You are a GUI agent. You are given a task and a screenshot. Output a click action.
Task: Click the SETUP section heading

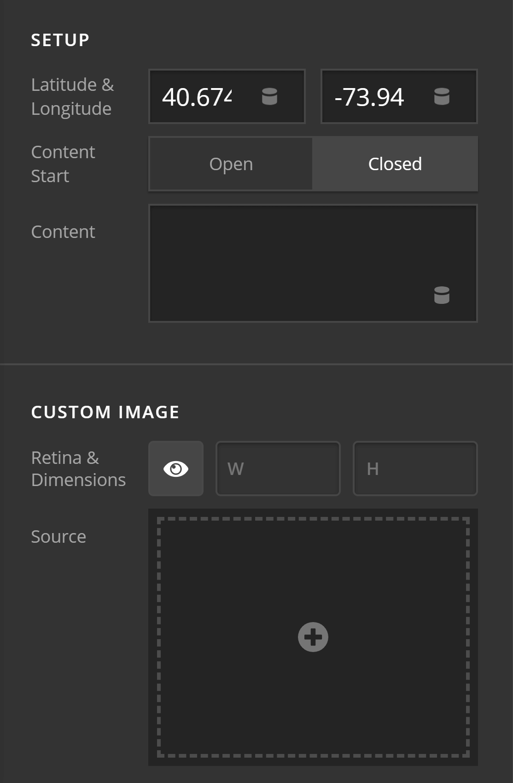click(x=60, y=40)
